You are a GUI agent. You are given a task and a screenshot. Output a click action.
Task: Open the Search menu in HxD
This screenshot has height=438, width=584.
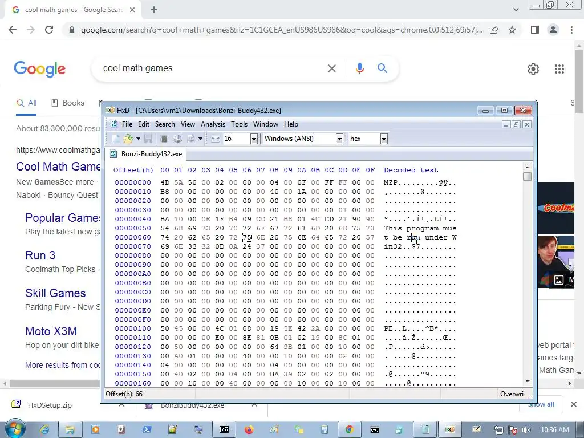(x=165, y=124)
